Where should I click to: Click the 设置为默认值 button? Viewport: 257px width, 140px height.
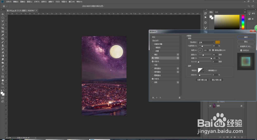click(202, 80)
